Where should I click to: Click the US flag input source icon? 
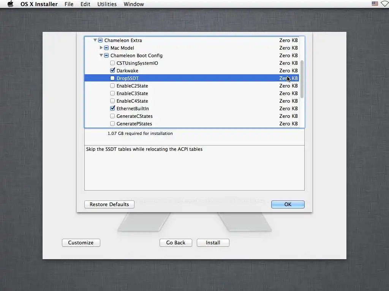pos(375,4)
